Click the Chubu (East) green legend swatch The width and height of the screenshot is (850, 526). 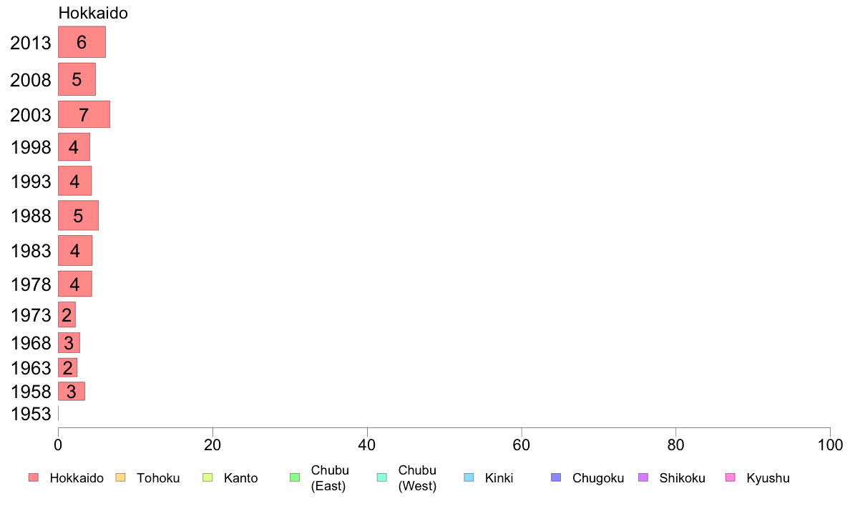[x=295, y=477]
